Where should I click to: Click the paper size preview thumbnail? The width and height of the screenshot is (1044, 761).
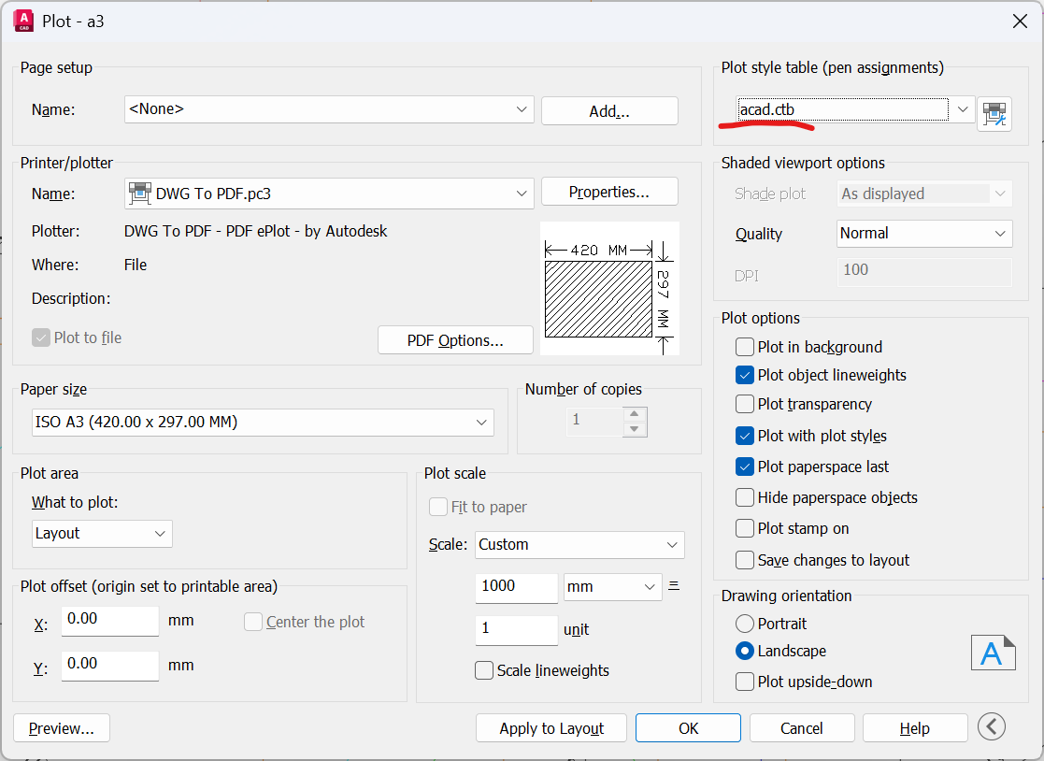tap(608, 289)
